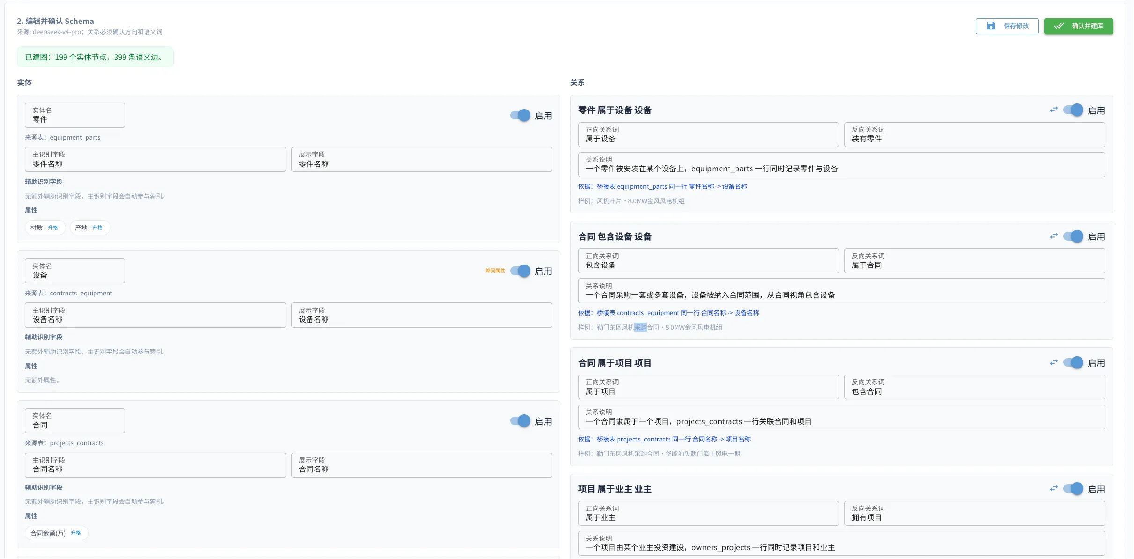Edit 正向关系词 field containing 属于设备
This screenshot has width=1134, height=559.
point(708,135)
